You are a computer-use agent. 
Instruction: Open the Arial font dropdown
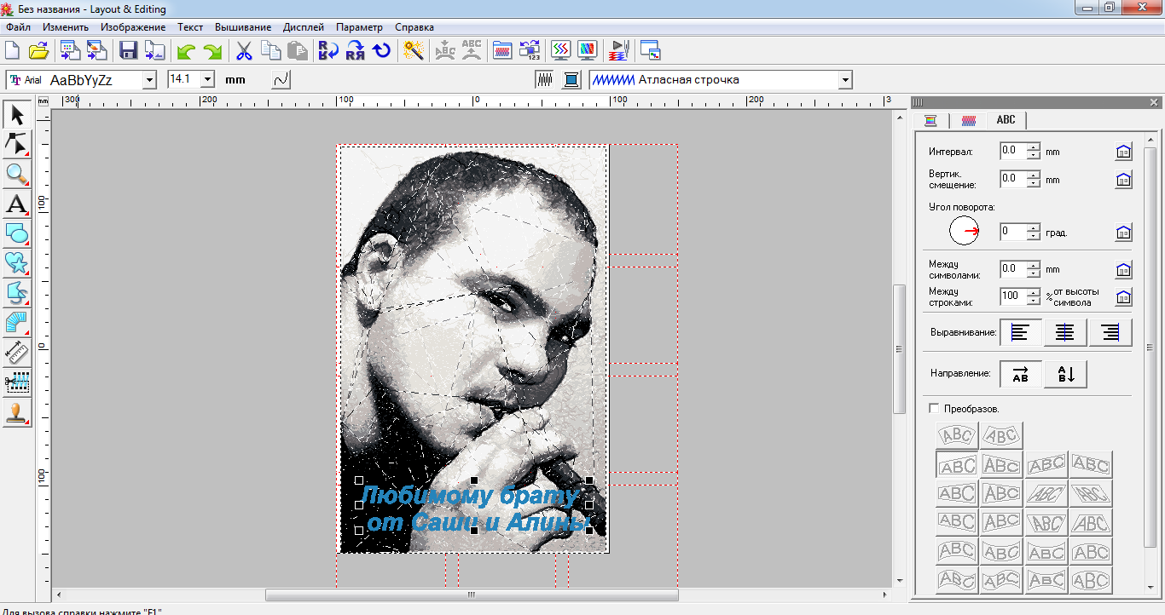pyautogui.click(x=150, y=80)
